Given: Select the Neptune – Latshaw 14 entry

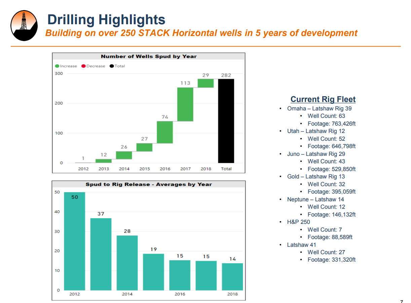Looking at the screenshot, I should [x=315, y=199].
